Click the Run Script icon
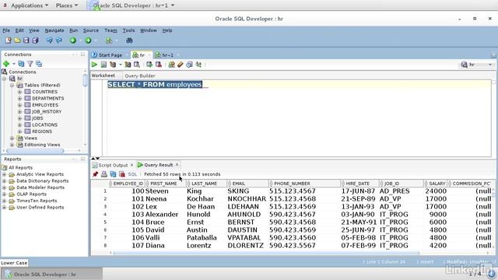 click(x=103, y=65)
